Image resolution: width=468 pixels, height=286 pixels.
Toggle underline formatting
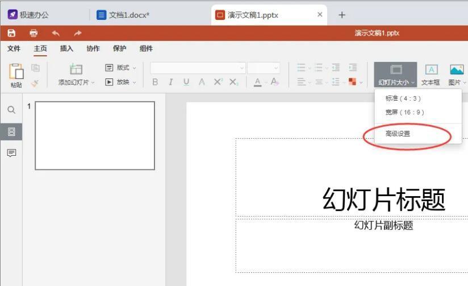pyautogui.click(x=186, y=82)
